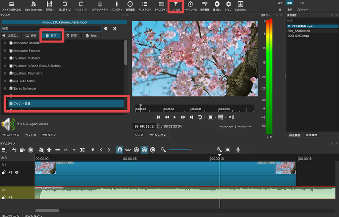Click the Peak Meter toolbar icon
The width and height of the screenshot is (339, 217).
(x=99, y=6)
